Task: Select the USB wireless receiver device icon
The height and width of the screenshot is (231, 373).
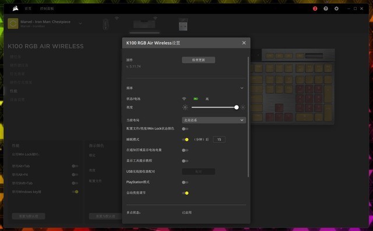Action: coord(183,24)
